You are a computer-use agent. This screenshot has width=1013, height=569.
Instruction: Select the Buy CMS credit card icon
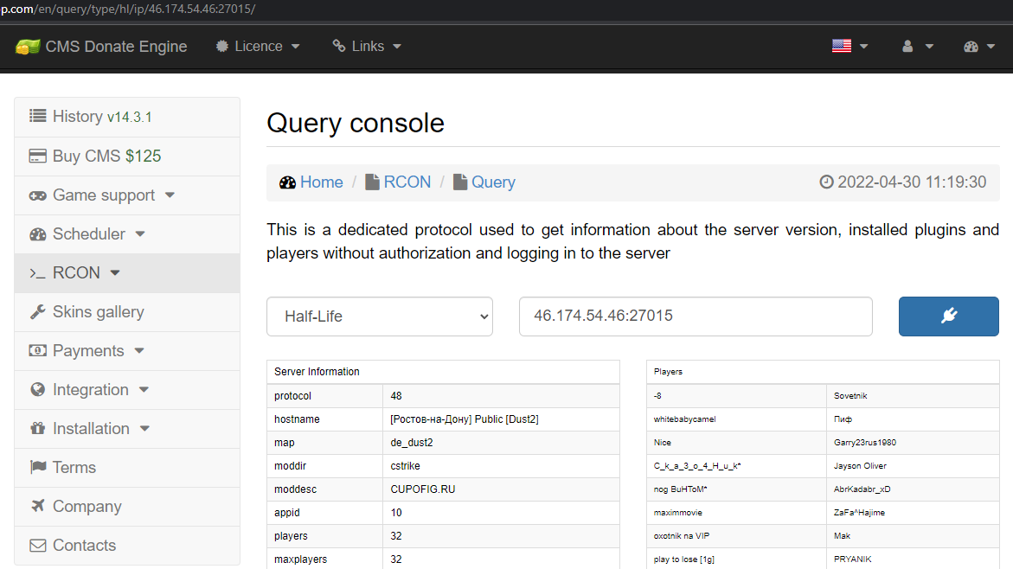37,156
